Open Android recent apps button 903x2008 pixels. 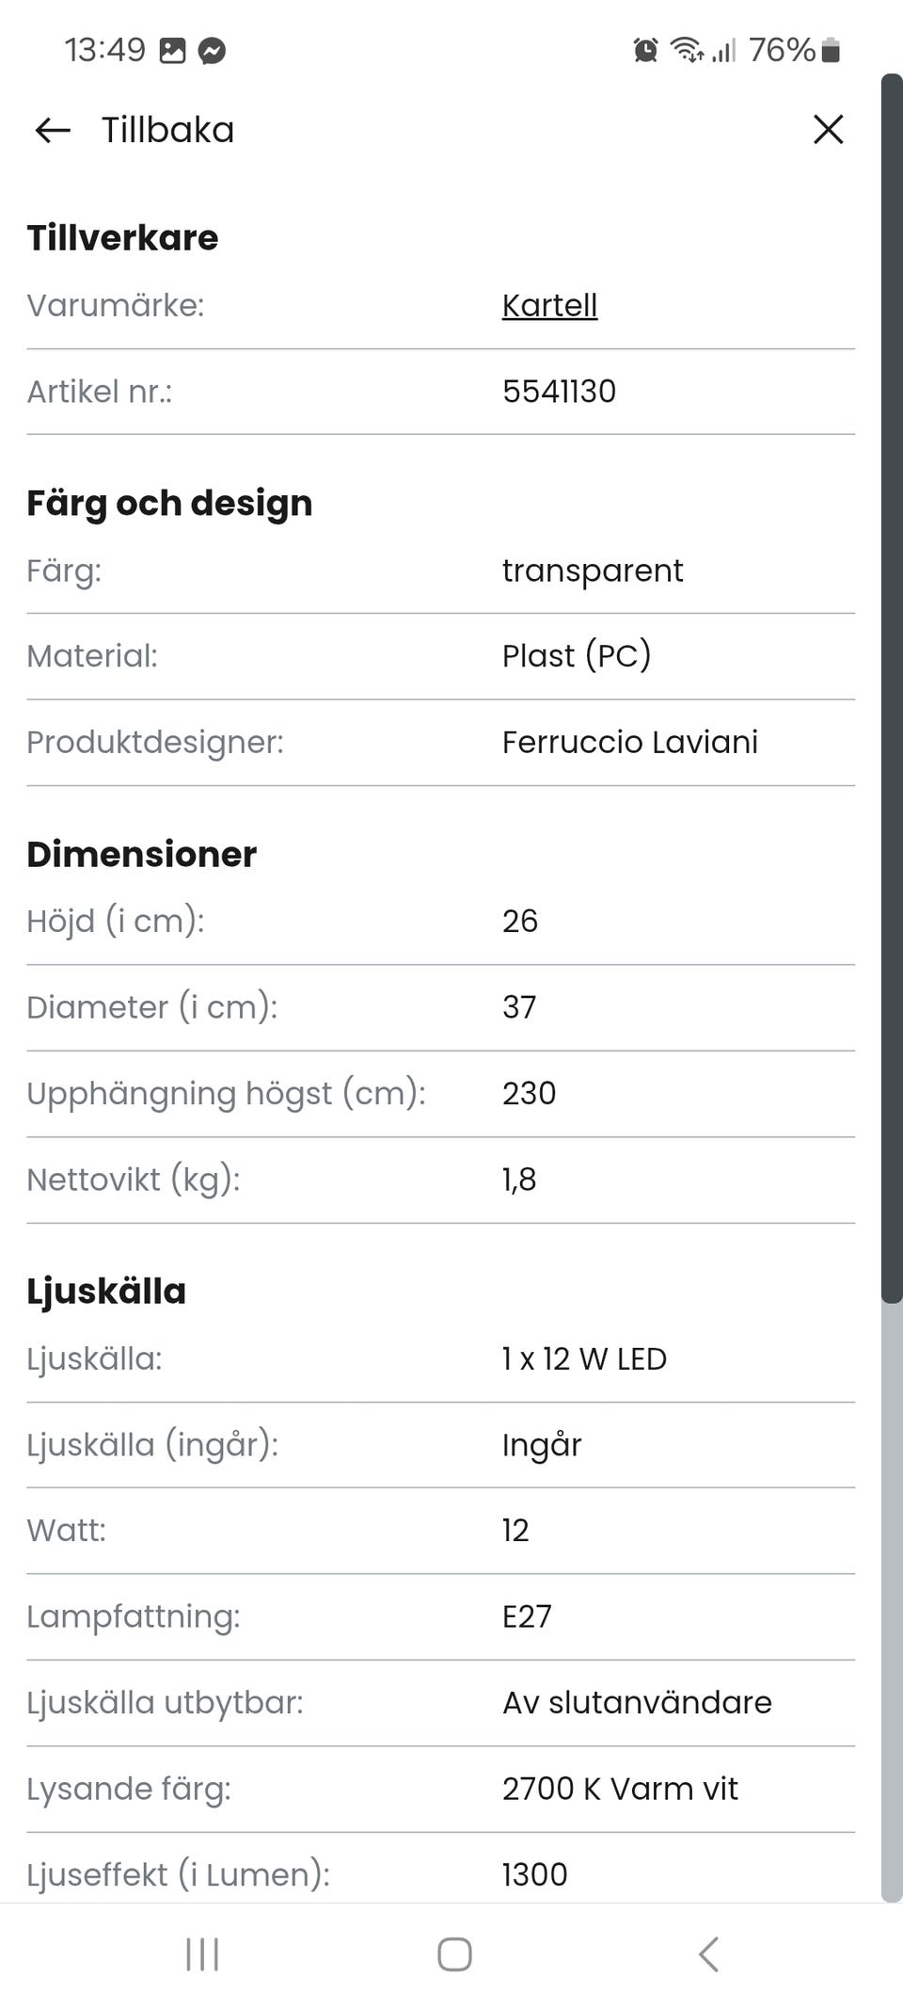(202, 1954)
